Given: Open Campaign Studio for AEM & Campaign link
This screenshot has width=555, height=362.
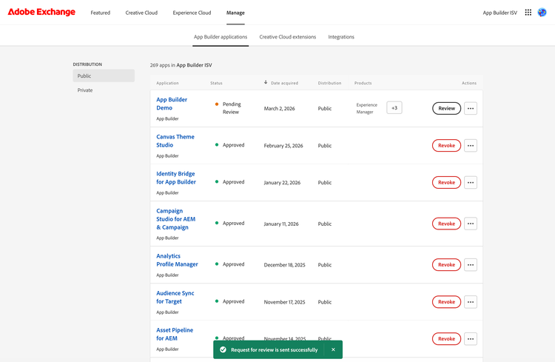Looking at the screenshot, I should tap(175, 219).
